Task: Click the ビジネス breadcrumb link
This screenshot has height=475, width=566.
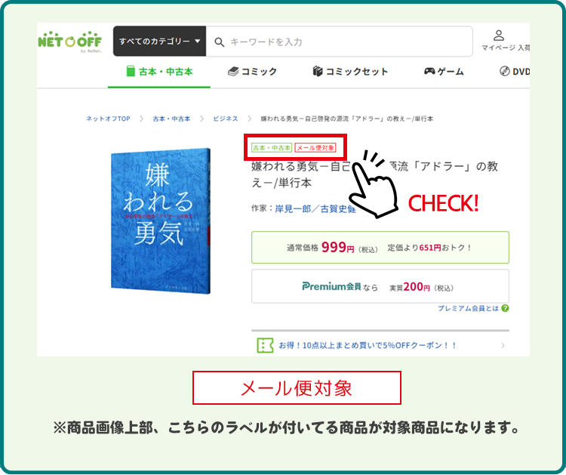Action: (x=226, y=119)
